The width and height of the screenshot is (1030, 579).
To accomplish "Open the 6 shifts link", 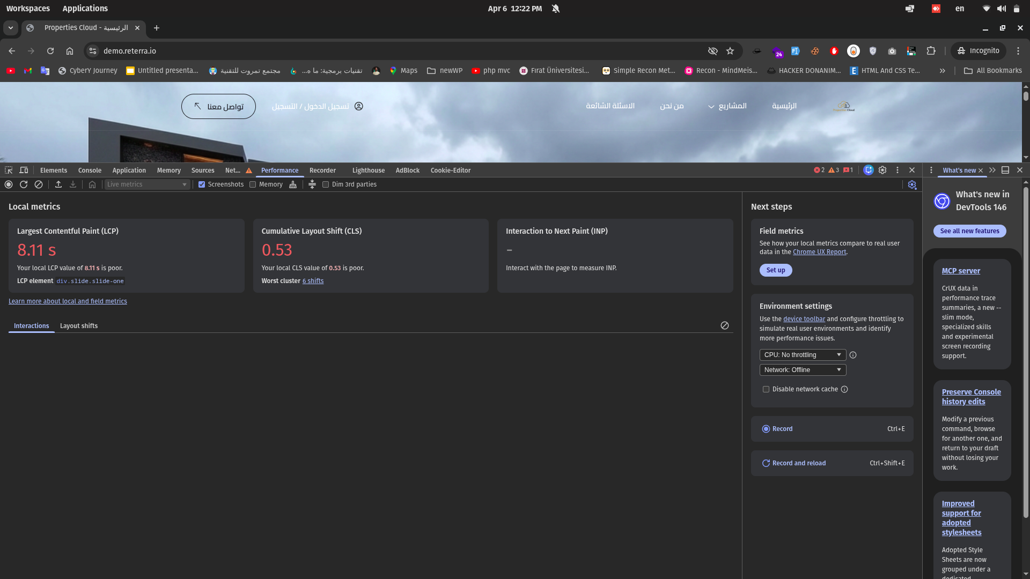I will pyautogui.click(x=313, y=281).
